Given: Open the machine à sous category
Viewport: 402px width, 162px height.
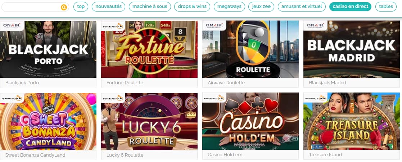Looking at the screenshot, I should pos(150,7).
